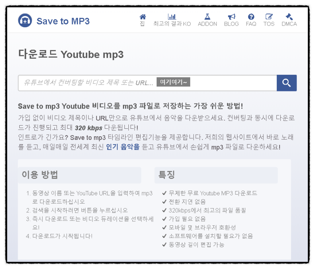The width and height of the screenshot is (315, 269).
Task: Click the 다운로드 Youtube mp3 heading
Action: pyautogui.click(x=71, y=54)
